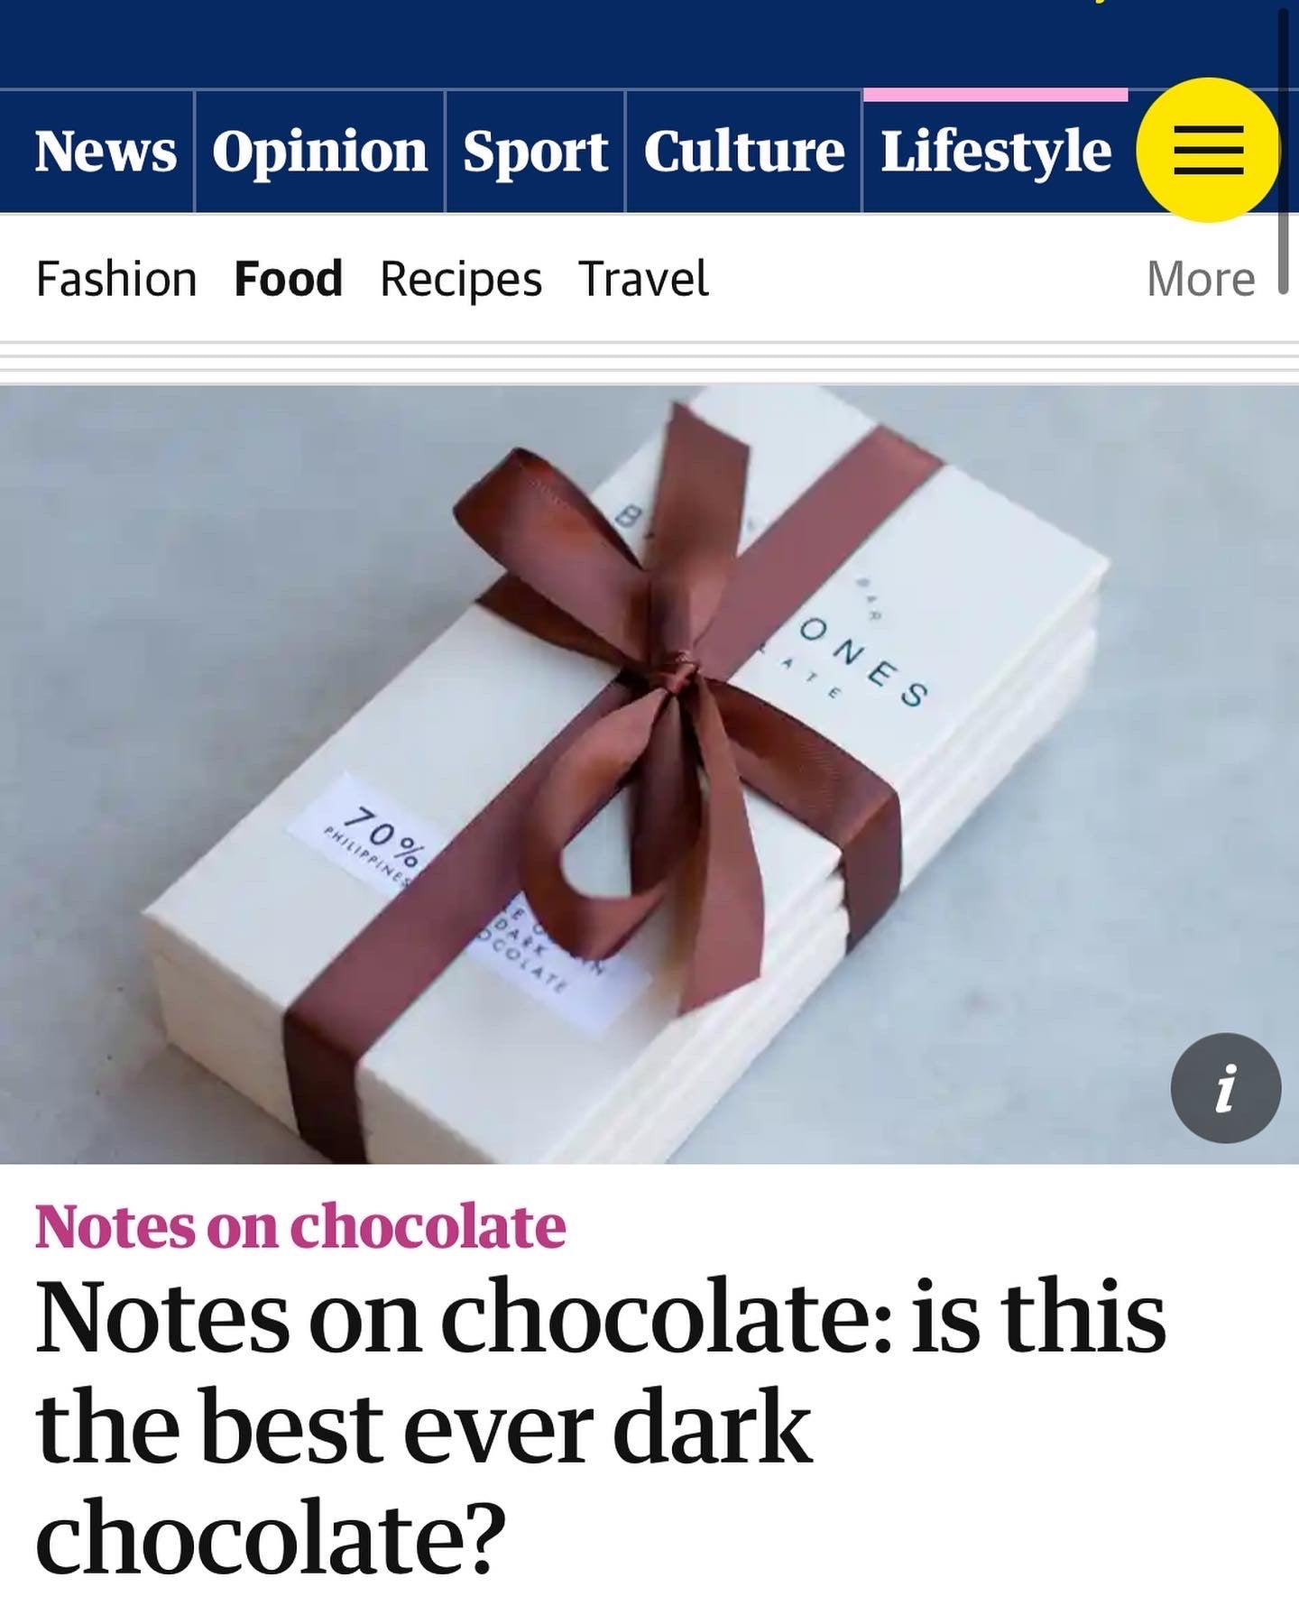Screen dimensions: 1299x1624
Task: Expand the More subsections list
Action: pyautogui.click(x=1201, y=279)
